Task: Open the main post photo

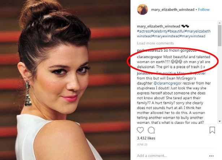Action: [x=65, y=80]
